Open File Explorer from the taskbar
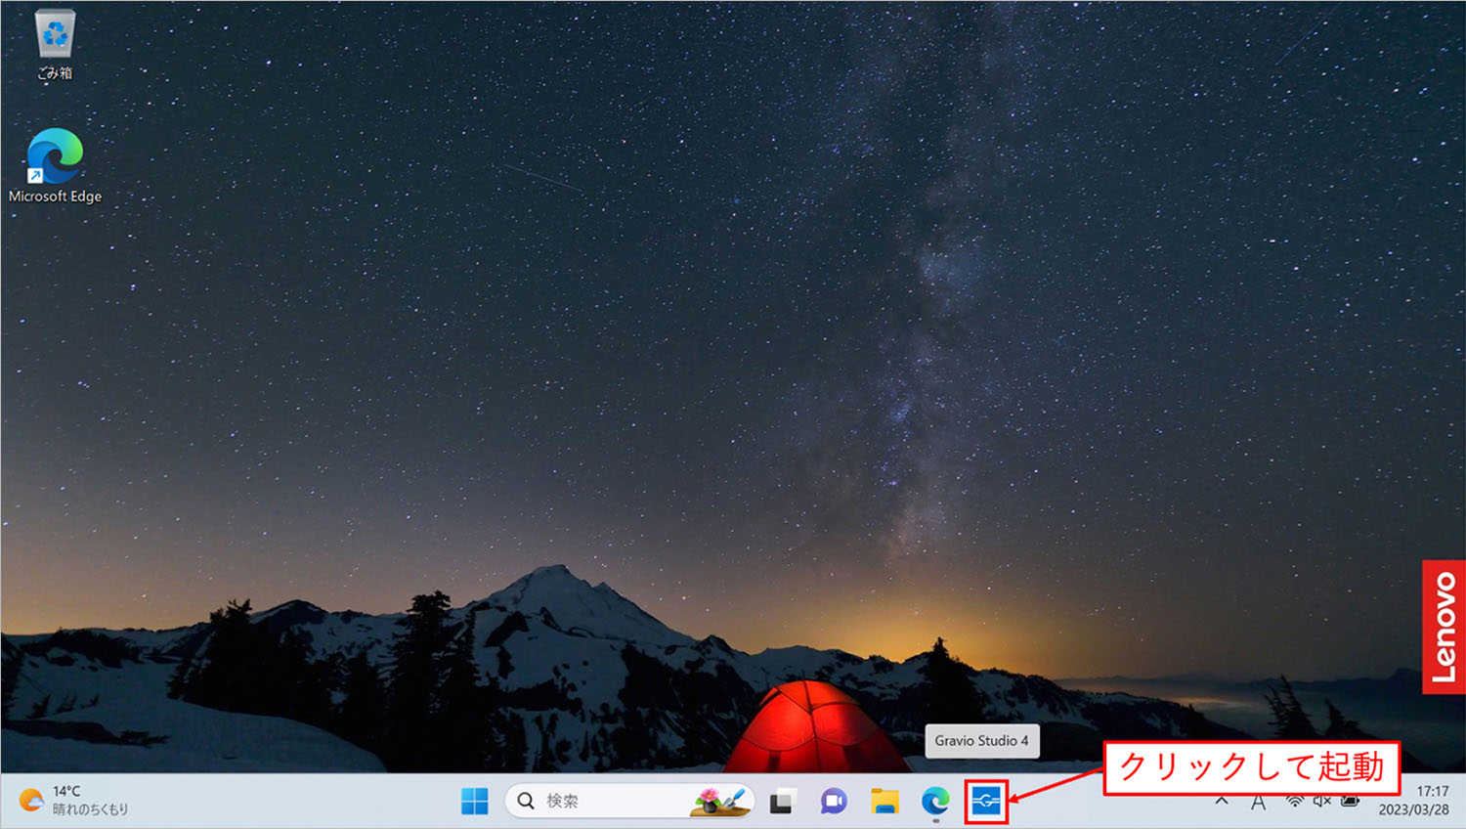Image resolution: width=1466 pixels, height=829 pixels. pos(884,802)
